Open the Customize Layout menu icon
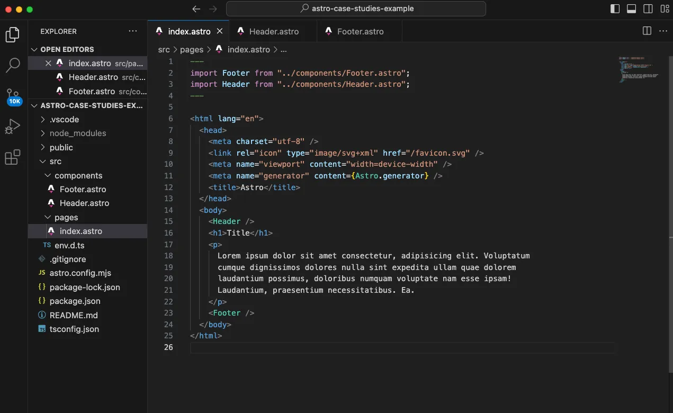 pos(664,9)
